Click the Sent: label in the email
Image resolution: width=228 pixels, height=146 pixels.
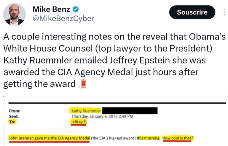[14, 116]
